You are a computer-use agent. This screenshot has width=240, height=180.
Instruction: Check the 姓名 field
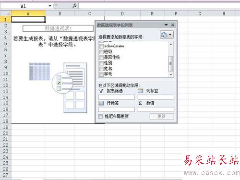click(x=101, y=69)
